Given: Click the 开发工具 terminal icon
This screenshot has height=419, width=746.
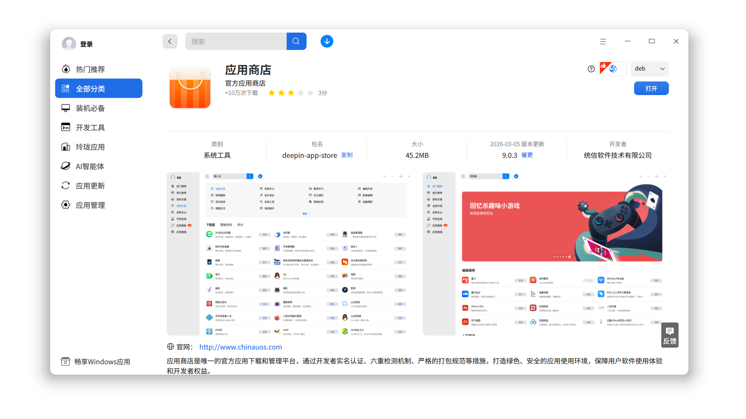Looking at the screenshot, I should [x=66, y=127].
